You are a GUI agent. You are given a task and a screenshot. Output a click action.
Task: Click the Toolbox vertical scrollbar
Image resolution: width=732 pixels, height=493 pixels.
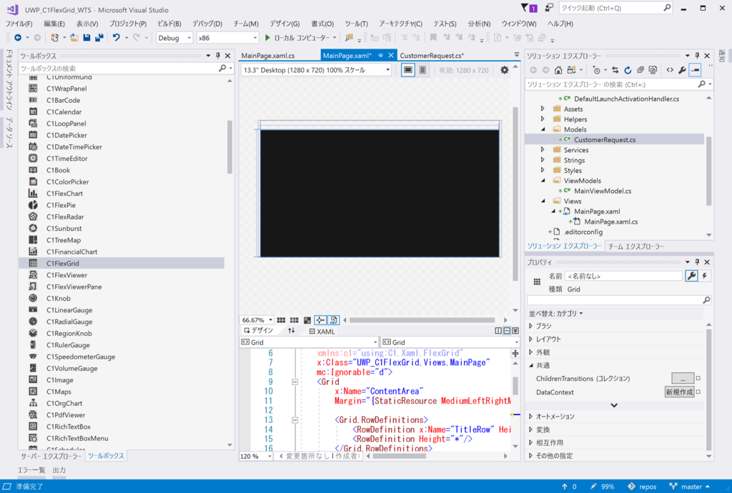click(229, 147)
